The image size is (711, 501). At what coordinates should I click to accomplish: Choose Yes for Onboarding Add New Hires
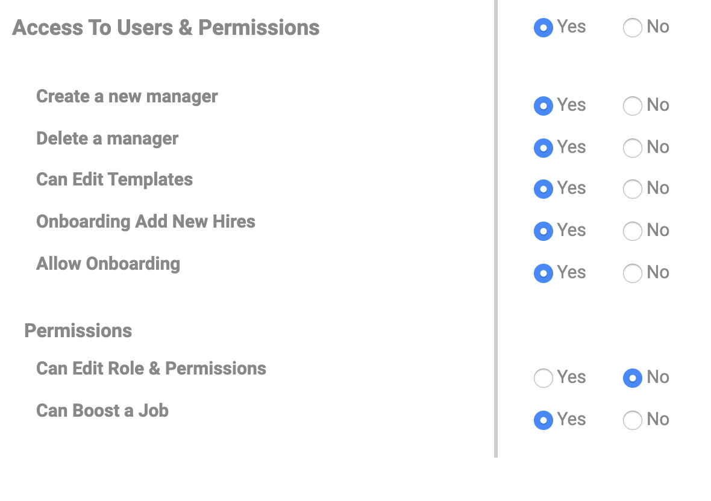(x=543, y=231)
